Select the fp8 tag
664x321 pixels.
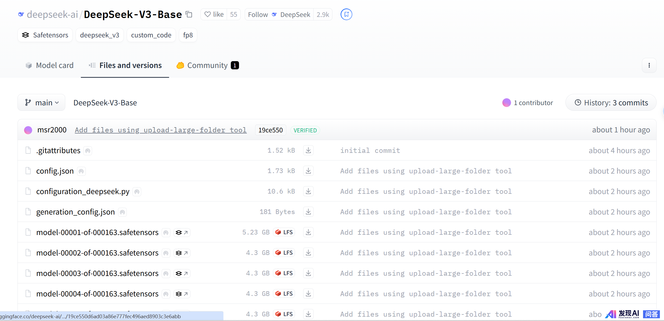tap(188, 35)
